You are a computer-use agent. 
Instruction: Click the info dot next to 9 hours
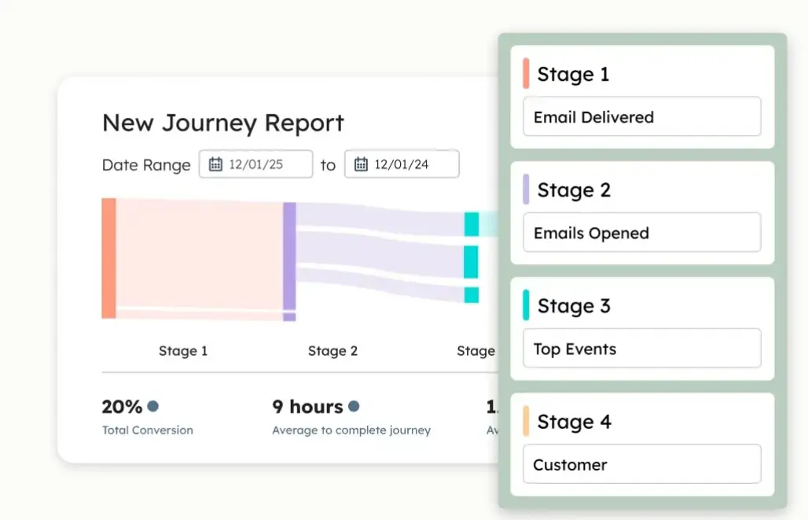pos(354,406)
